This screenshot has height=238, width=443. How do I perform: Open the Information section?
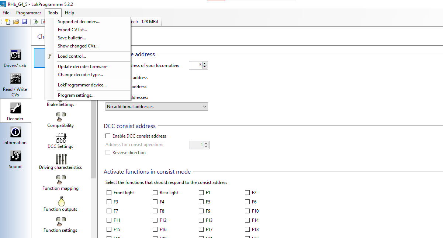[x=15, y=135]
